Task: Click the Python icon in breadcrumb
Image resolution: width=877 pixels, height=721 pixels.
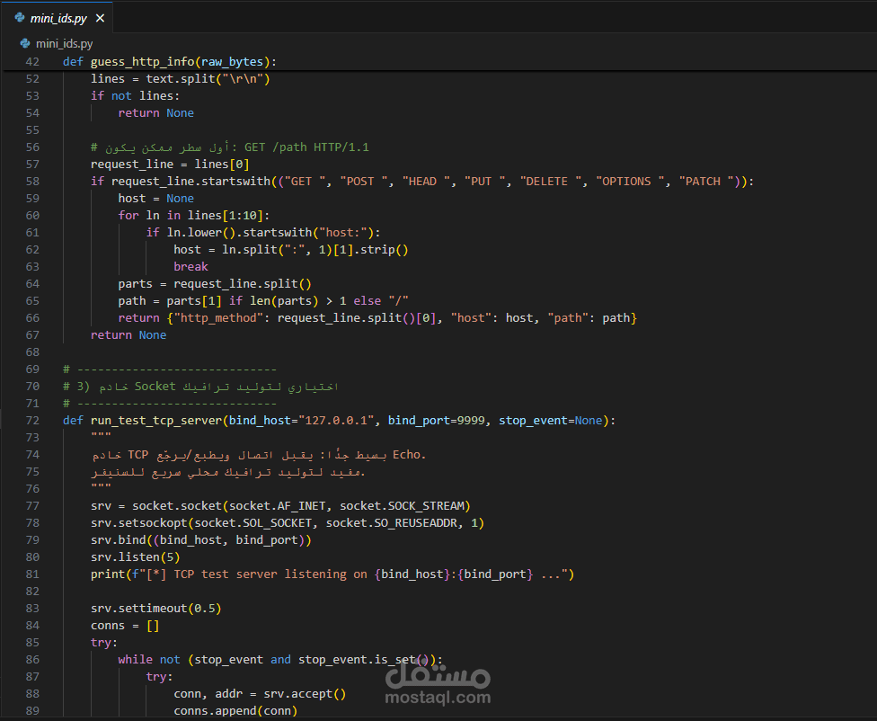Action: pos(25,43)
